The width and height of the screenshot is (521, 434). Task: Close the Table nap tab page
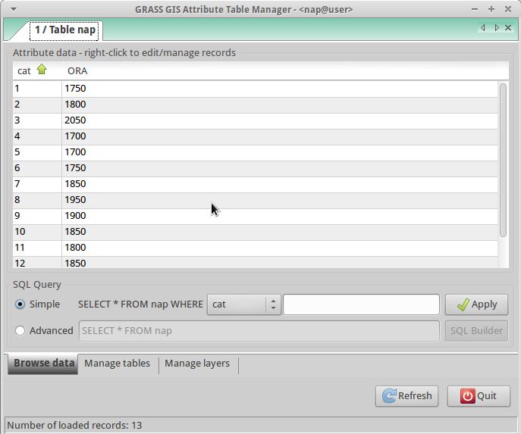[x=508, y=28]
